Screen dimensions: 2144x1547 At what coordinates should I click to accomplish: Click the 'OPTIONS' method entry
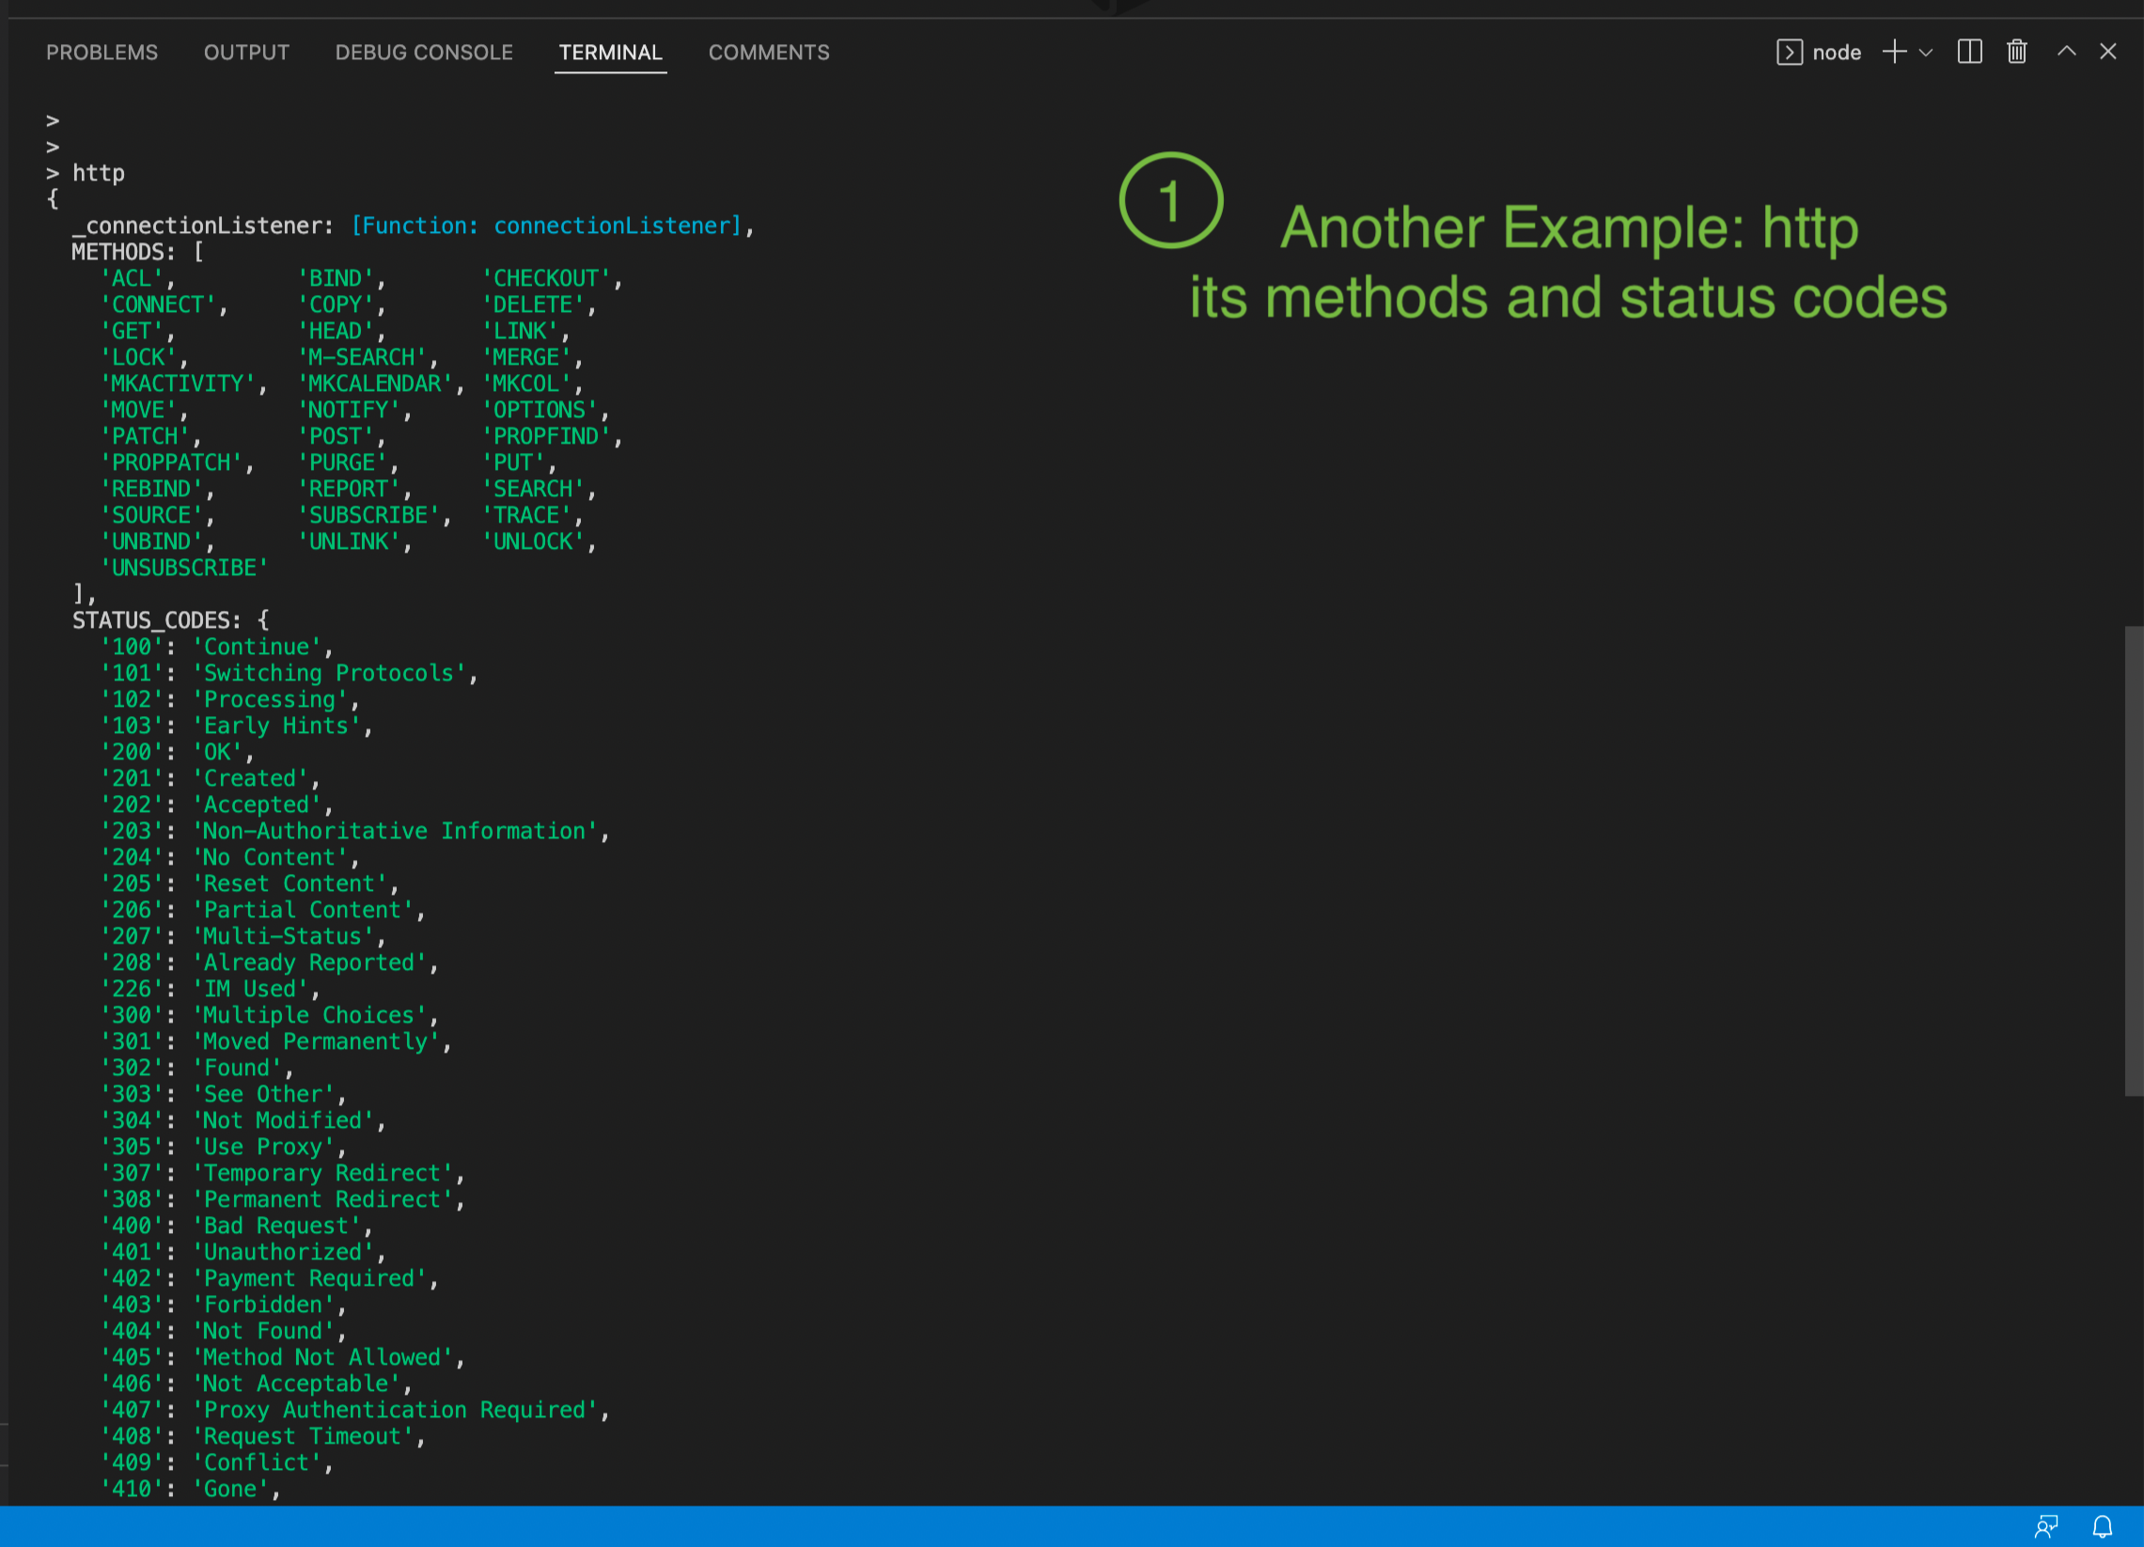pos(545,411)
